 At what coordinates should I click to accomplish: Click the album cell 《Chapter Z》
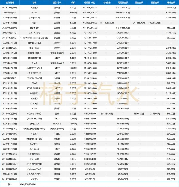pos(34,18)
